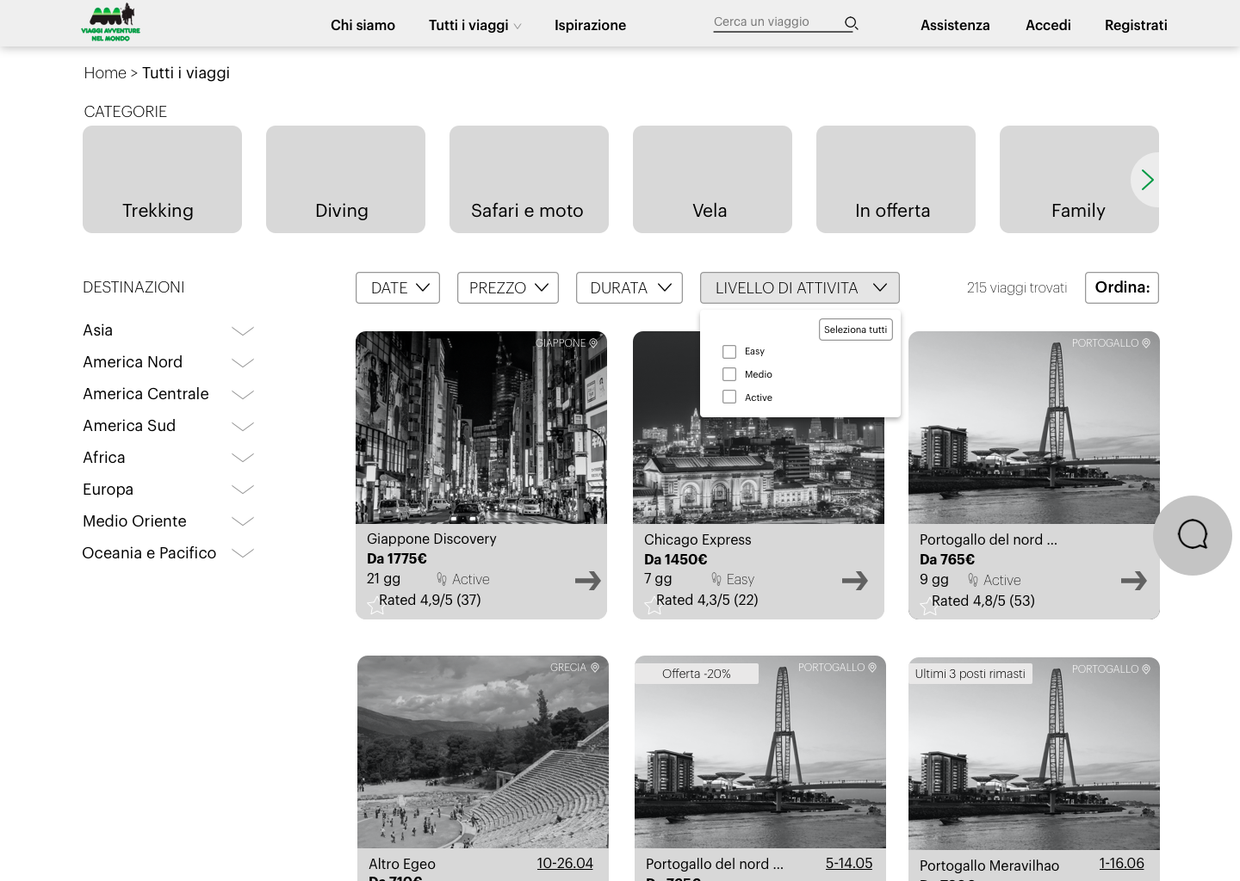Screen dimensions: 1240x881
Task: Click the star icon on Chicago Express card
Action: [x=653, y=607]
